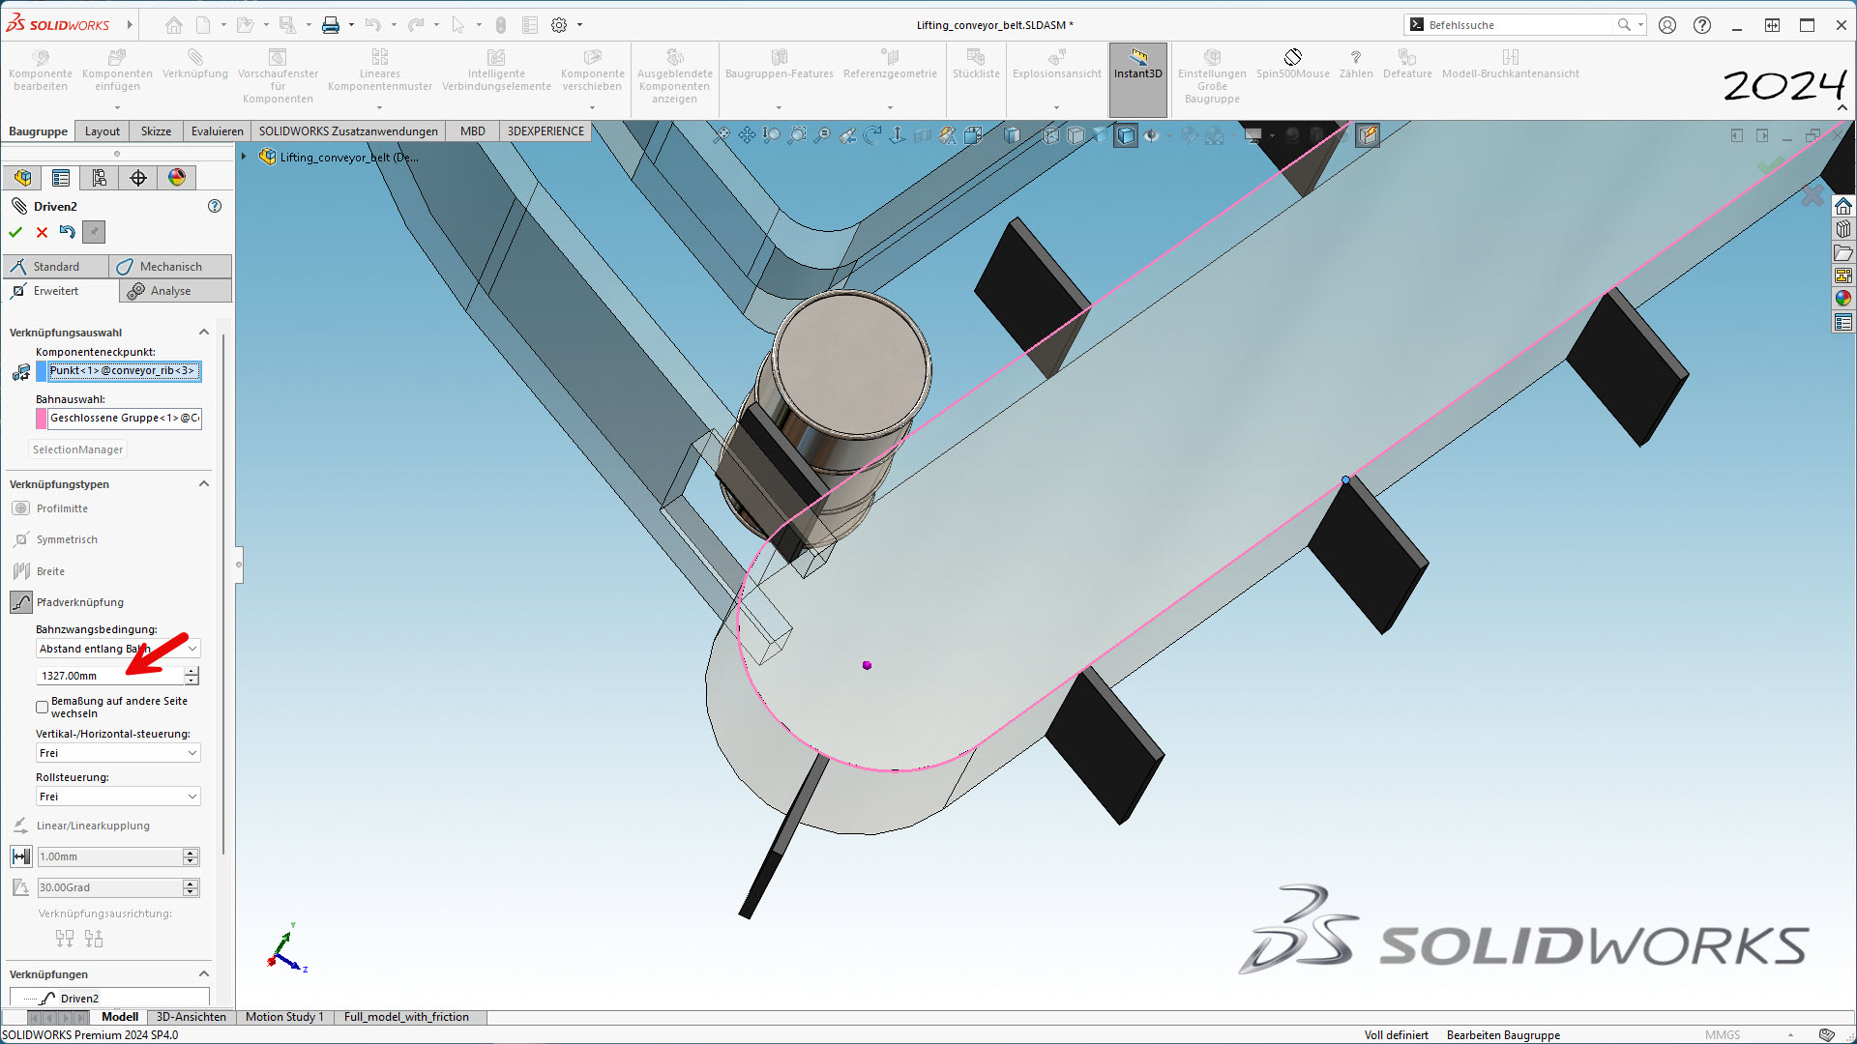Click the shaded-with-edges display style icon
Viewport: 1857px width, 1044px height.
1126,135
